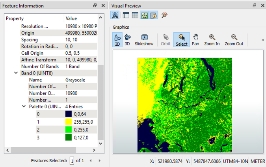Click the dark green 0,127,0 swatch
The height and width of the screenshot is (167, 266).
(69, 137)
